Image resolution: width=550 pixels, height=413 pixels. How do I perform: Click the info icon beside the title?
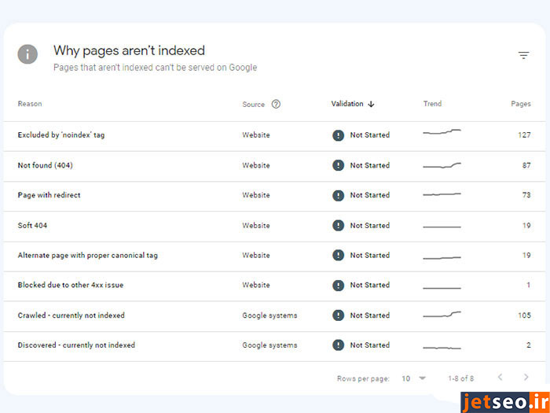27,54
